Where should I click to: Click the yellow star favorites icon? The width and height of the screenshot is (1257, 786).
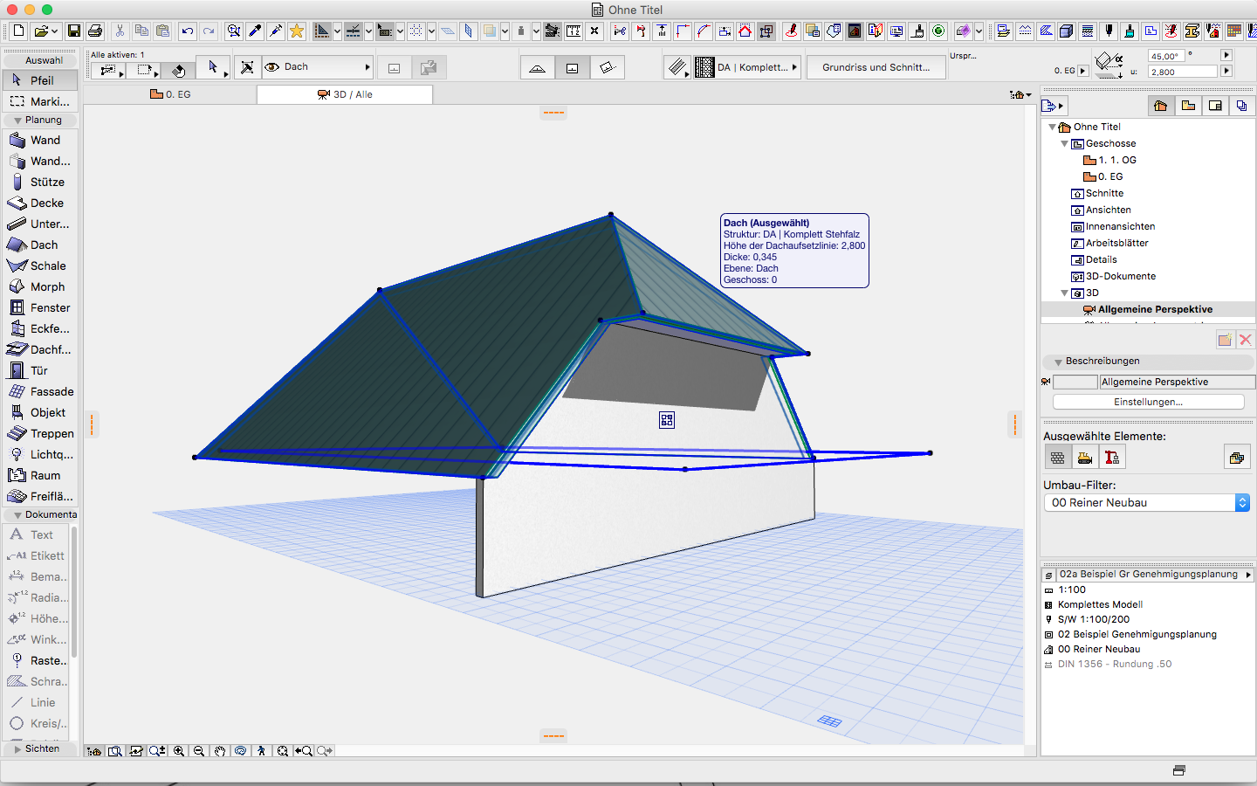[297, 31]
